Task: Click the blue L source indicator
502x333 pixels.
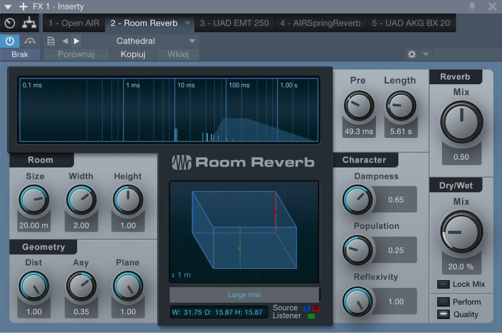Action: (306, 308)
